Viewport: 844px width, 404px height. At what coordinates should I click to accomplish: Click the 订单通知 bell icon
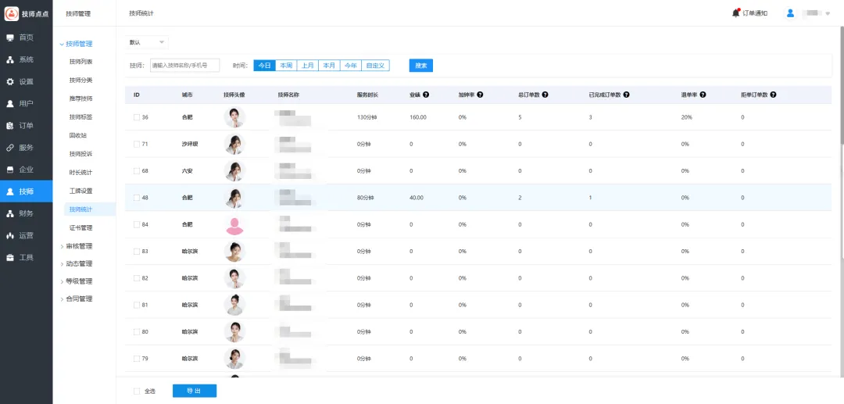pos(735,13)
